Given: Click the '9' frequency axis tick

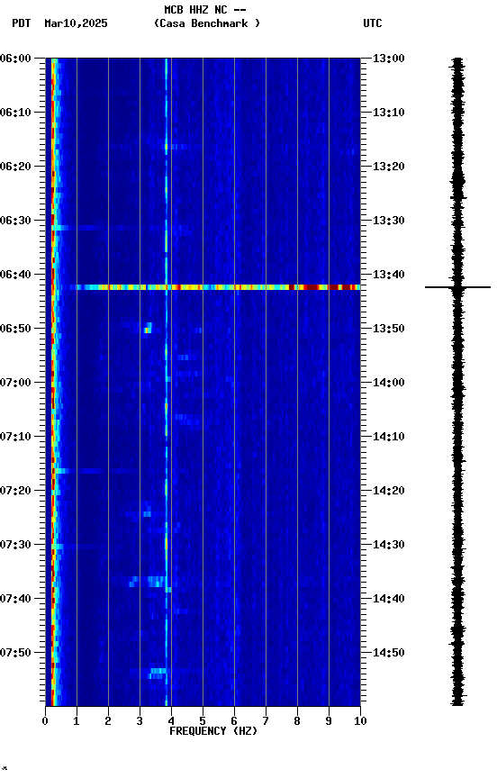Looking at the screenshot, I should tap(329, 721).
